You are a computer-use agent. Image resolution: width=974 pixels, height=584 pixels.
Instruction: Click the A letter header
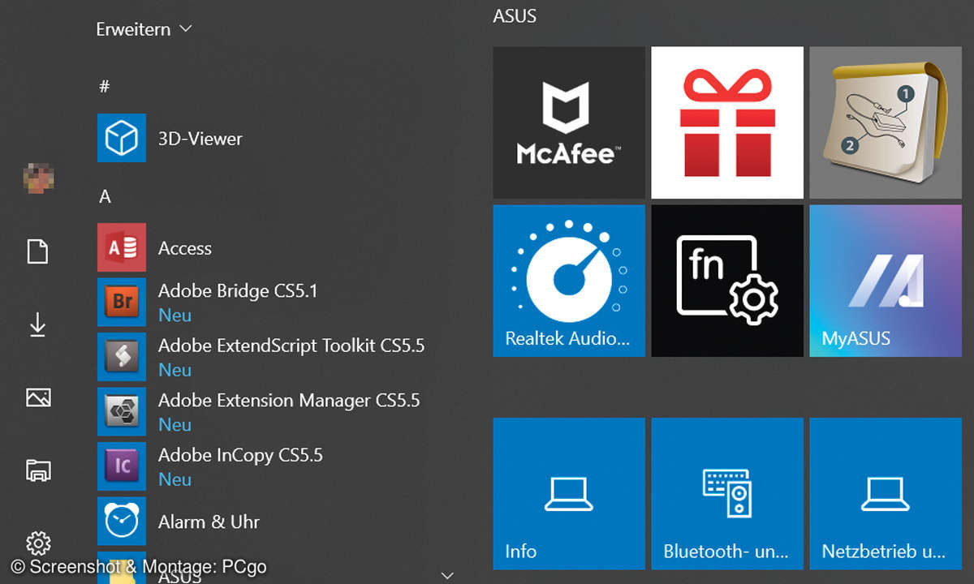tap(105, 196)
